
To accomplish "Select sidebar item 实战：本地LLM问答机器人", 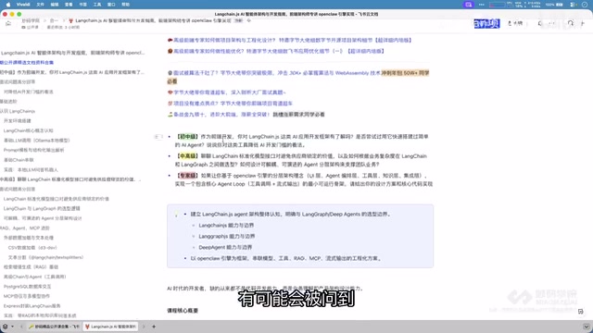I will point(31,170).
